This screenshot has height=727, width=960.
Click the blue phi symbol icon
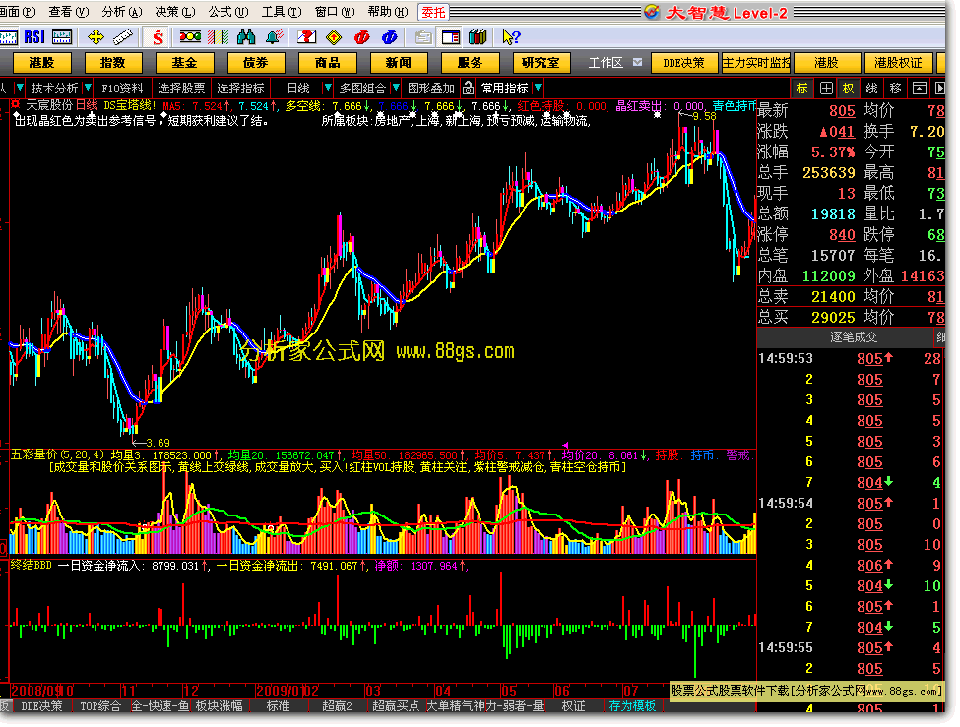[389, 37]
